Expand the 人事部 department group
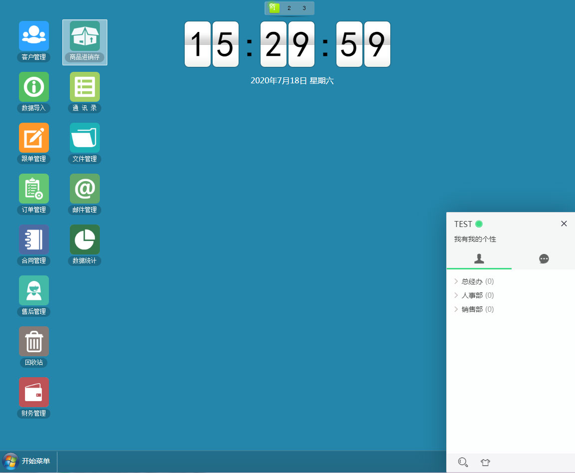Image resolution: width=575 pixels, height=473 pixels. coord(471,295)
